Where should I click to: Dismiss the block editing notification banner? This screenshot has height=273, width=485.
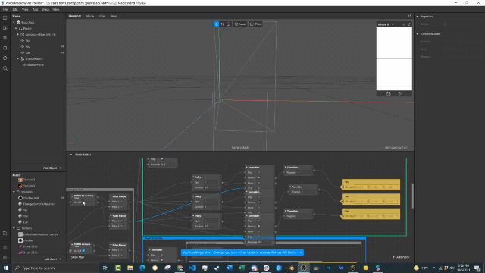(301, 253)
